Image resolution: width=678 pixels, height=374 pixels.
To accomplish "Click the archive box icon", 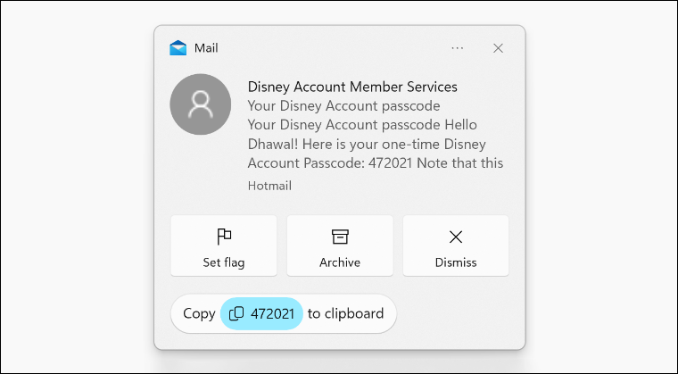I will [340, 237].
